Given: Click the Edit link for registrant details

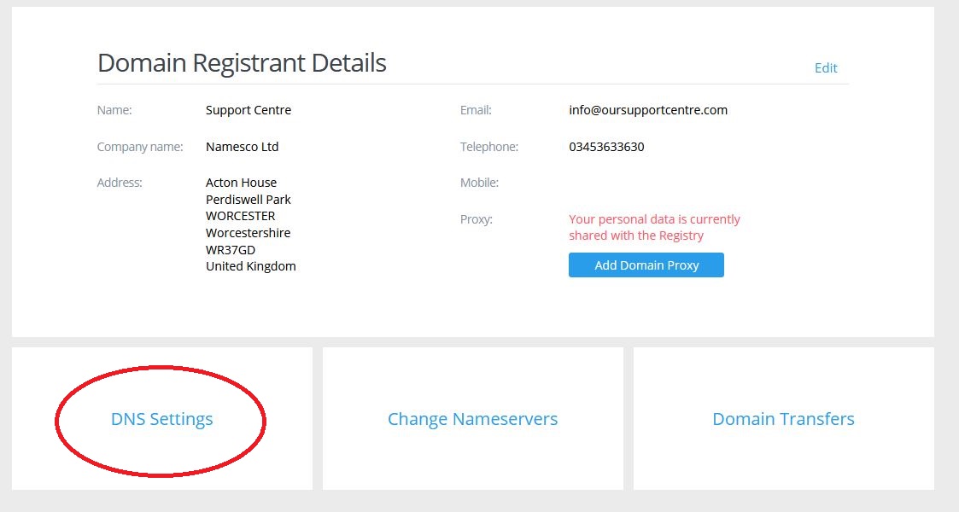Looking at the screenshot, I should point(825,67).
